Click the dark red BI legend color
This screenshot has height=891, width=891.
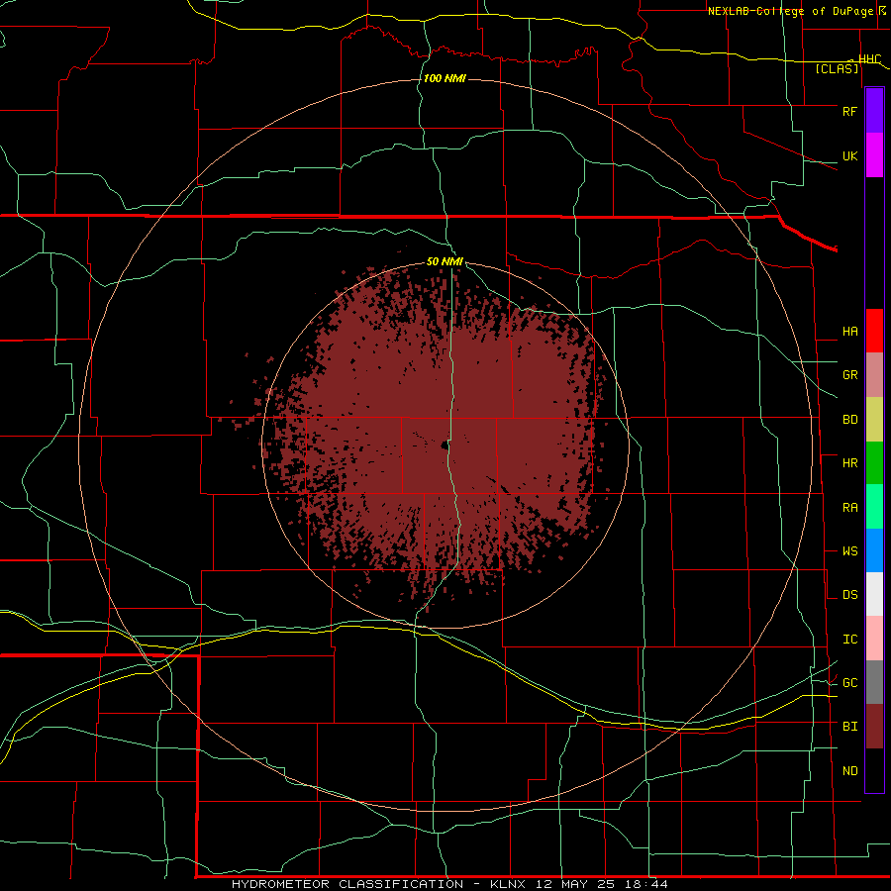pos(874,727)
